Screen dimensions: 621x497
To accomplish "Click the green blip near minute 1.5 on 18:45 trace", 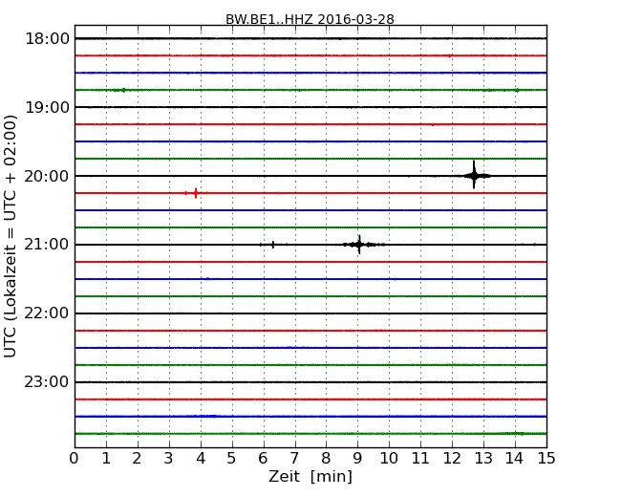I will pyautogui.click(x=123, y=90).
